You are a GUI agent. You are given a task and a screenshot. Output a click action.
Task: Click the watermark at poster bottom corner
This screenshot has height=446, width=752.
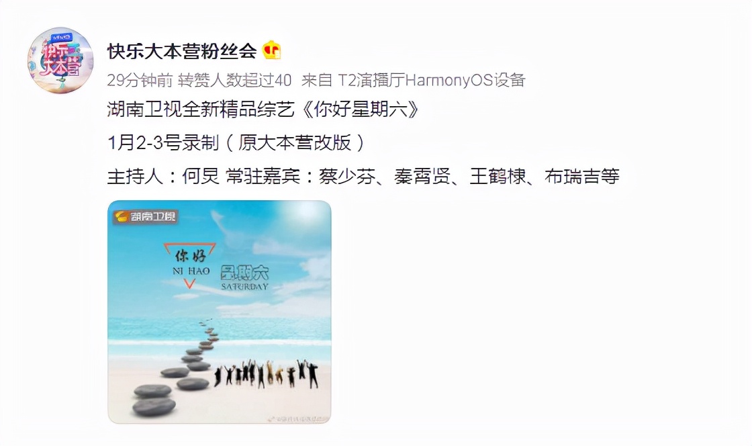tap(296, 419)
